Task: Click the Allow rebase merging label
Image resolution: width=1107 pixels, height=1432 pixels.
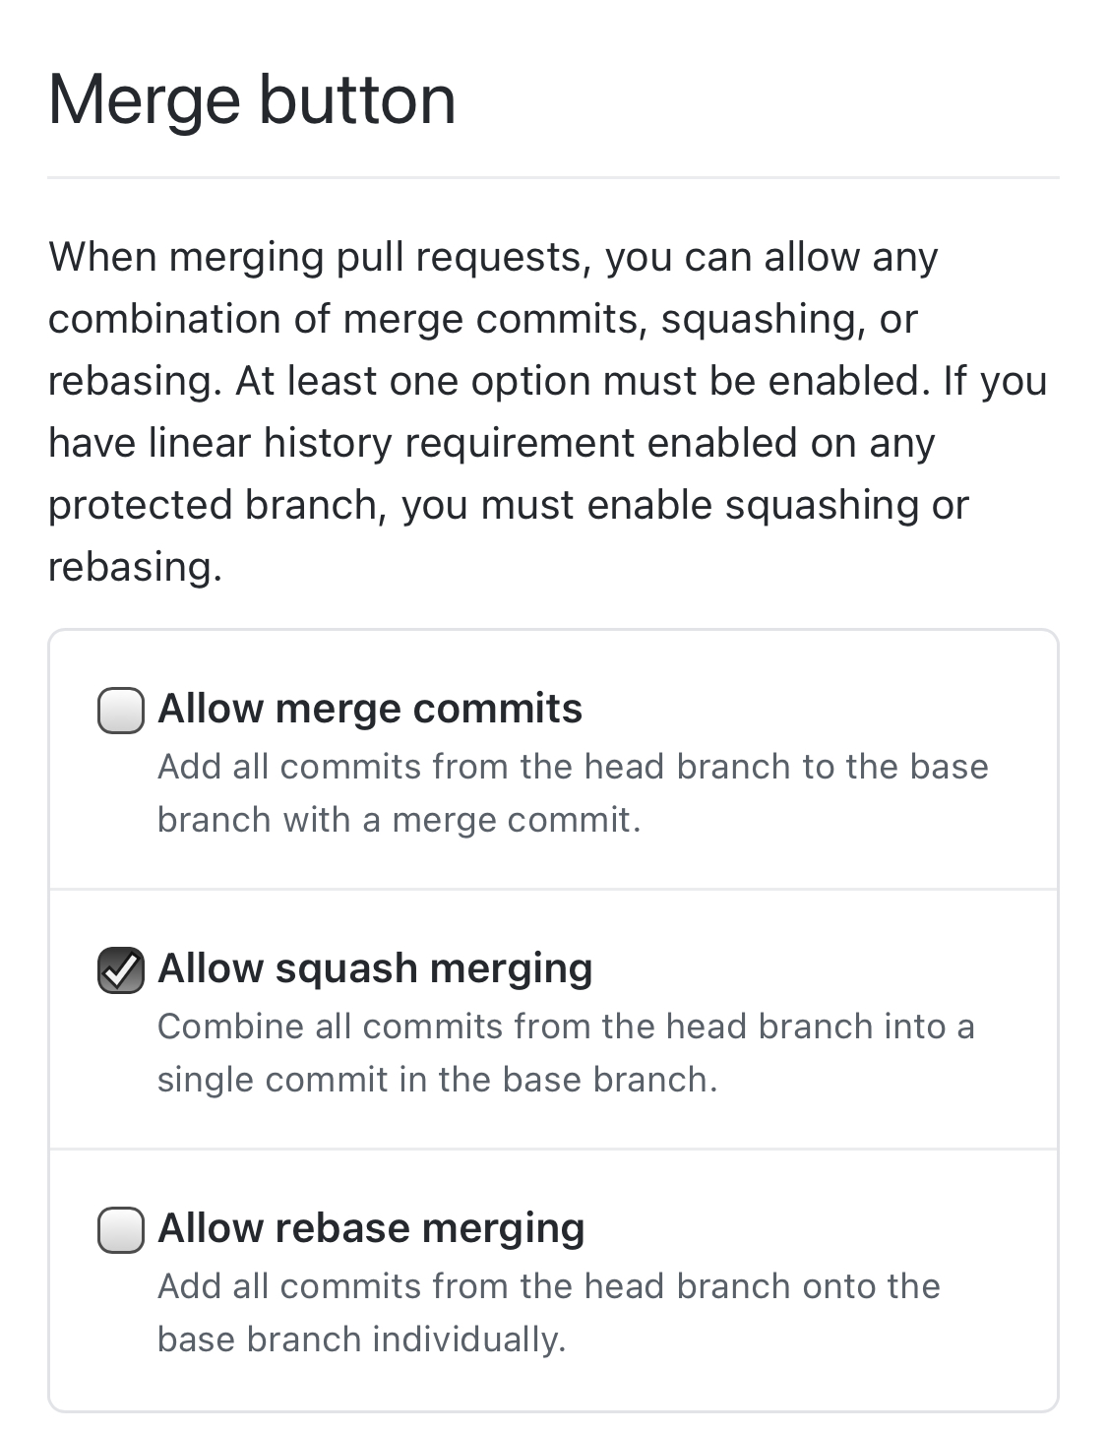Action: pyautogui.click(x=371, y=1227)
